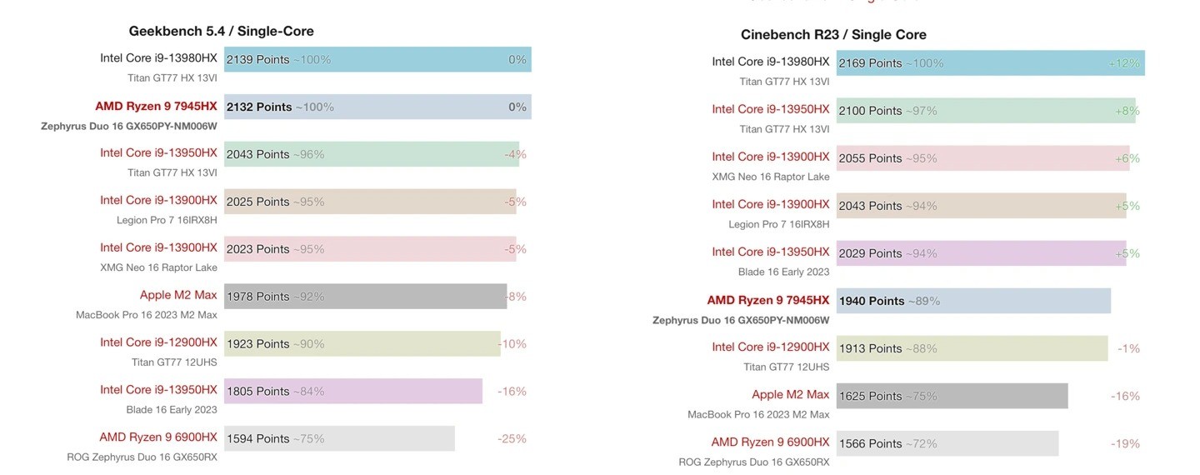Open AMD Ryzen 9 6900HX link in Cinebench chart
1200x475 pixels.
[x=770, y=442]
